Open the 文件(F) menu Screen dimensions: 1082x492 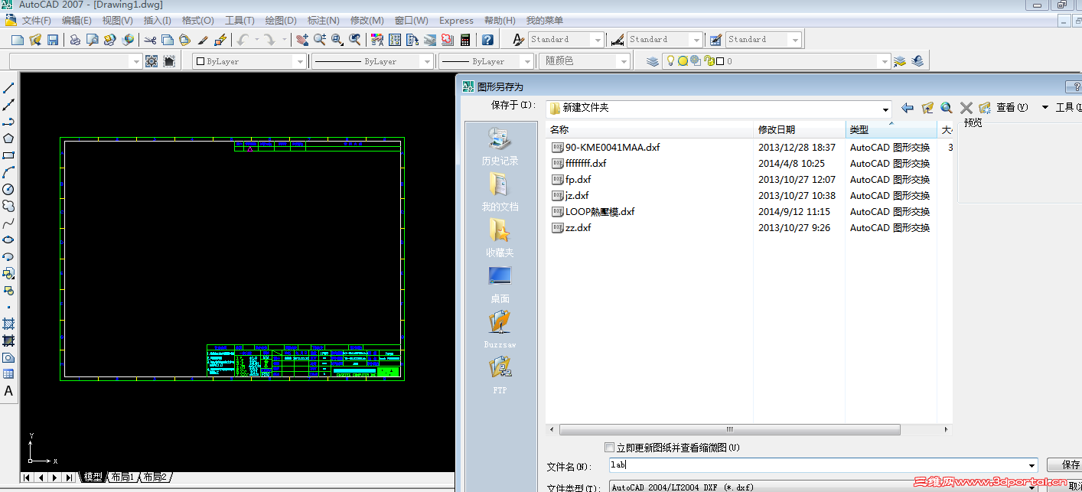coord(37,21)
